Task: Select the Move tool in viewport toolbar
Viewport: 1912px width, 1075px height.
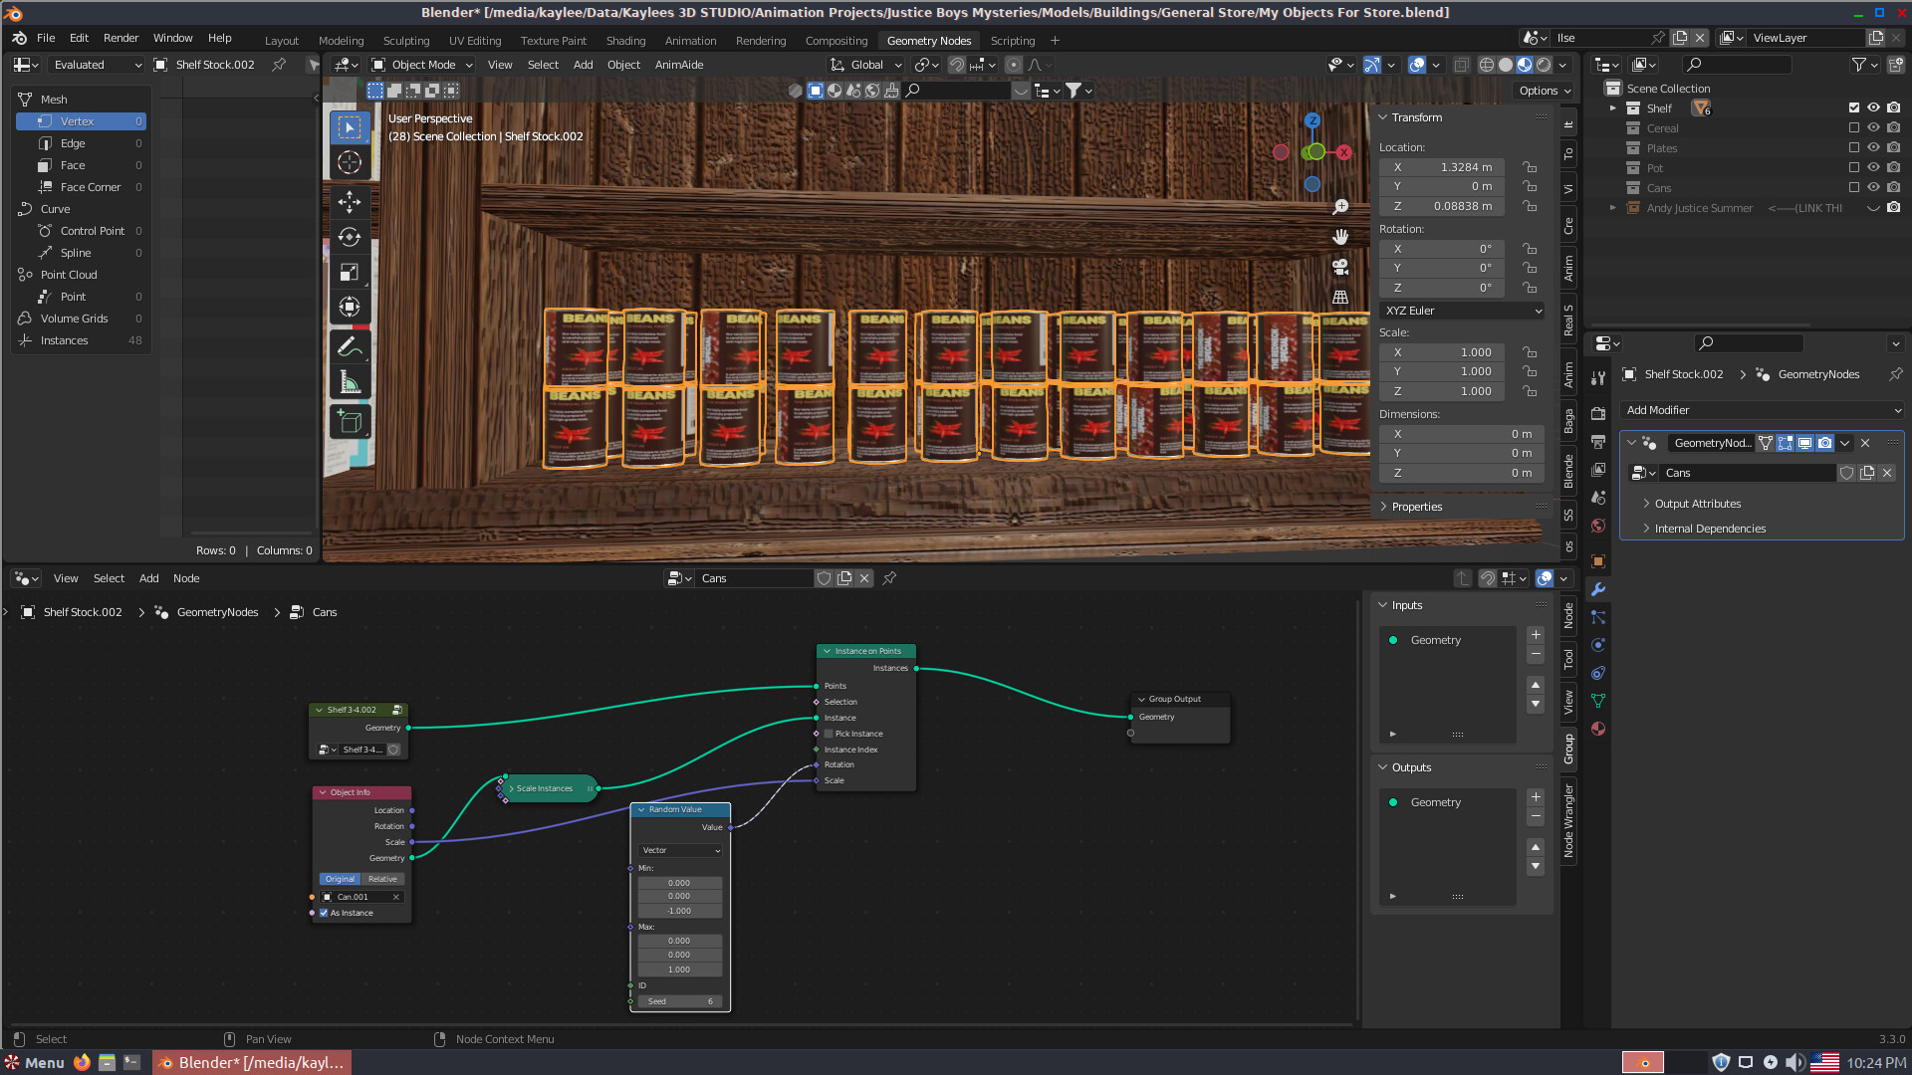Action: click(350, 202)
